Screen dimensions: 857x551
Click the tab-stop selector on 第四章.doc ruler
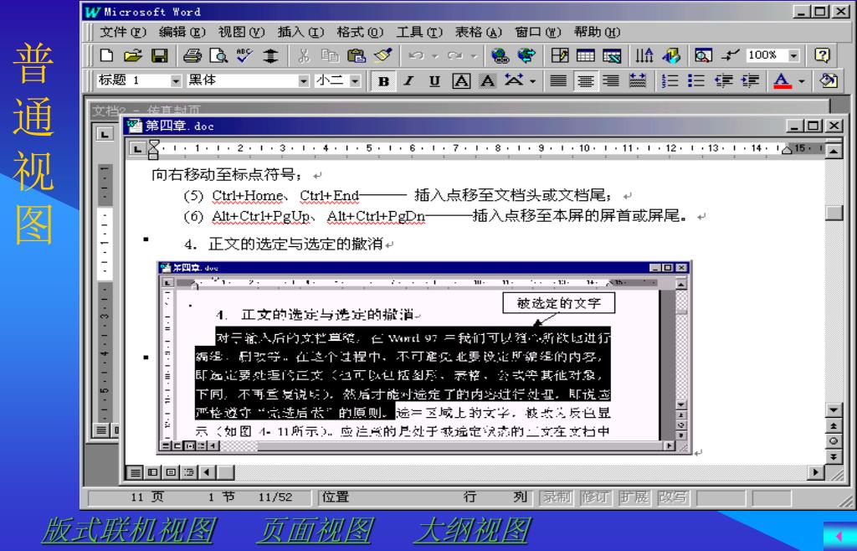pyautogui.click(x=137, y=149)
